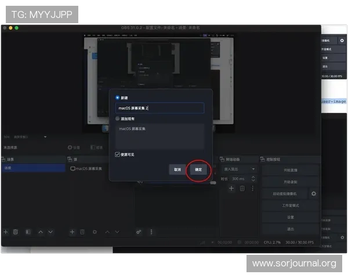Click the 取消 button in dialog

[x=177, y=170]
